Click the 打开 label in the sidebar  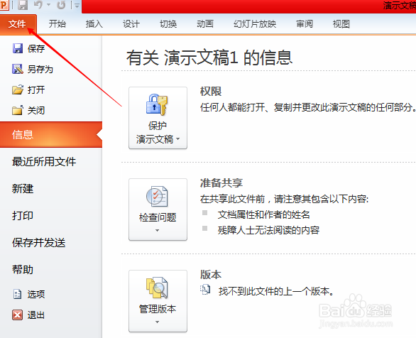36,89
